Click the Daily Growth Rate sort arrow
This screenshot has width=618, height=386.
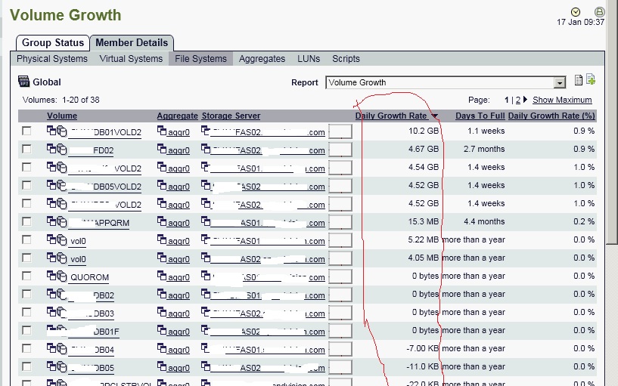point(435,116)
